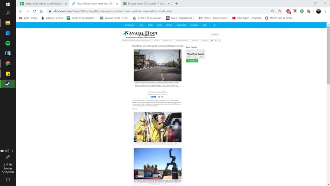Click the green button under Event Calendar
330x186 pixels.
coord(192,61)
